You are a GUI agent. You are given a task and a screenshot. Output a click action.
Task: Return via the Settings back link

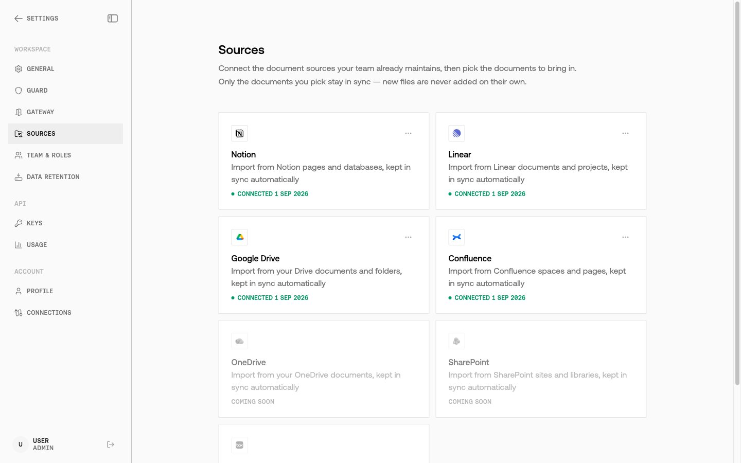pyautogui.click(x=37, y=19)
